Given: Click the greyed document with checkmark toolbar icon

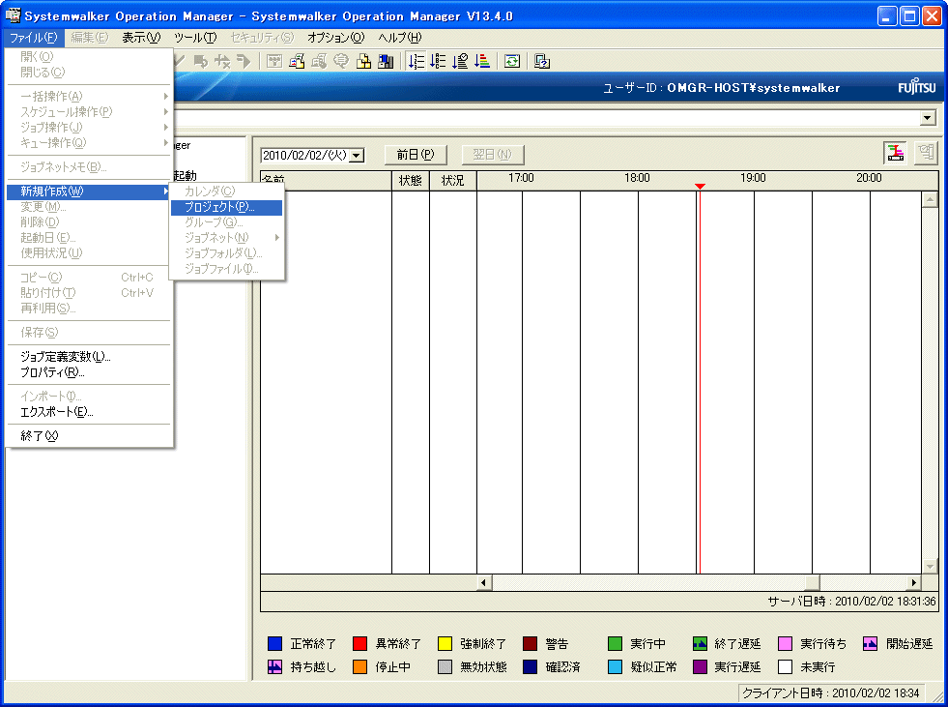Looking at the screenshot, I should [x=319, y=61].
